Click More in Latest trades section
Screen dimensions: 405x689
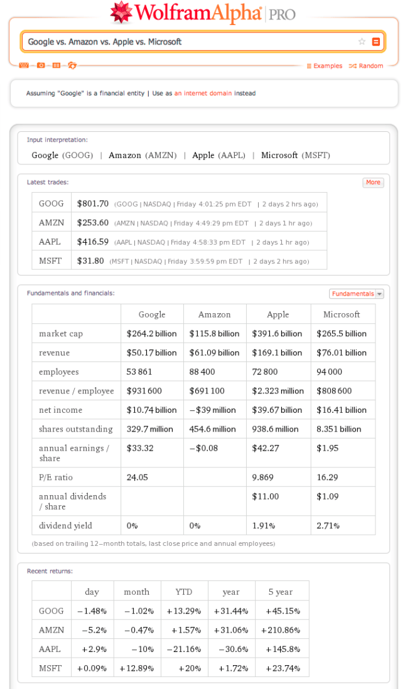373,183
